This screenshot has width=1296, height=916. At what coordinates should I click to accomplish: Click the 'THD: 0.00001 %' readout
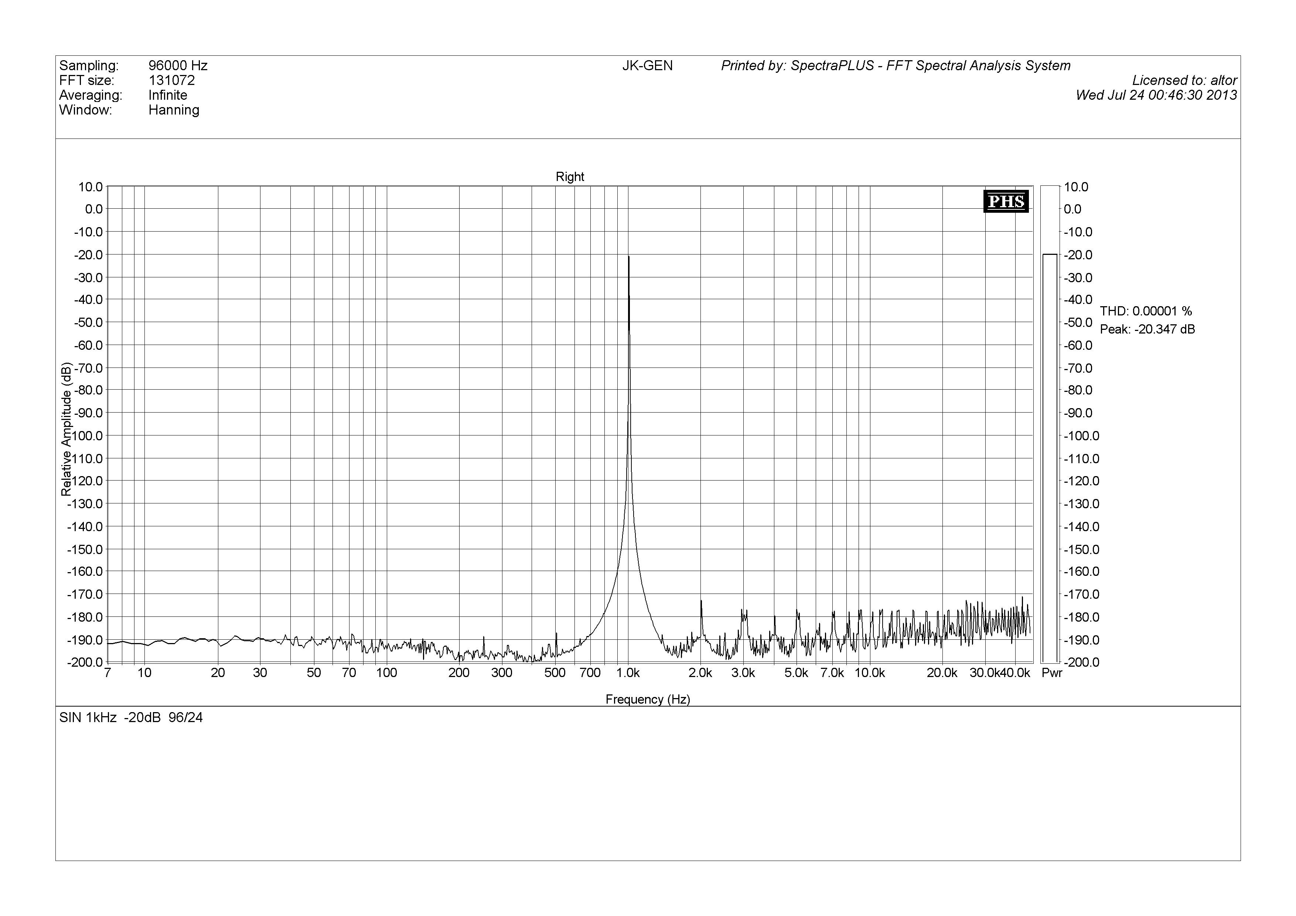(1146, 311)
